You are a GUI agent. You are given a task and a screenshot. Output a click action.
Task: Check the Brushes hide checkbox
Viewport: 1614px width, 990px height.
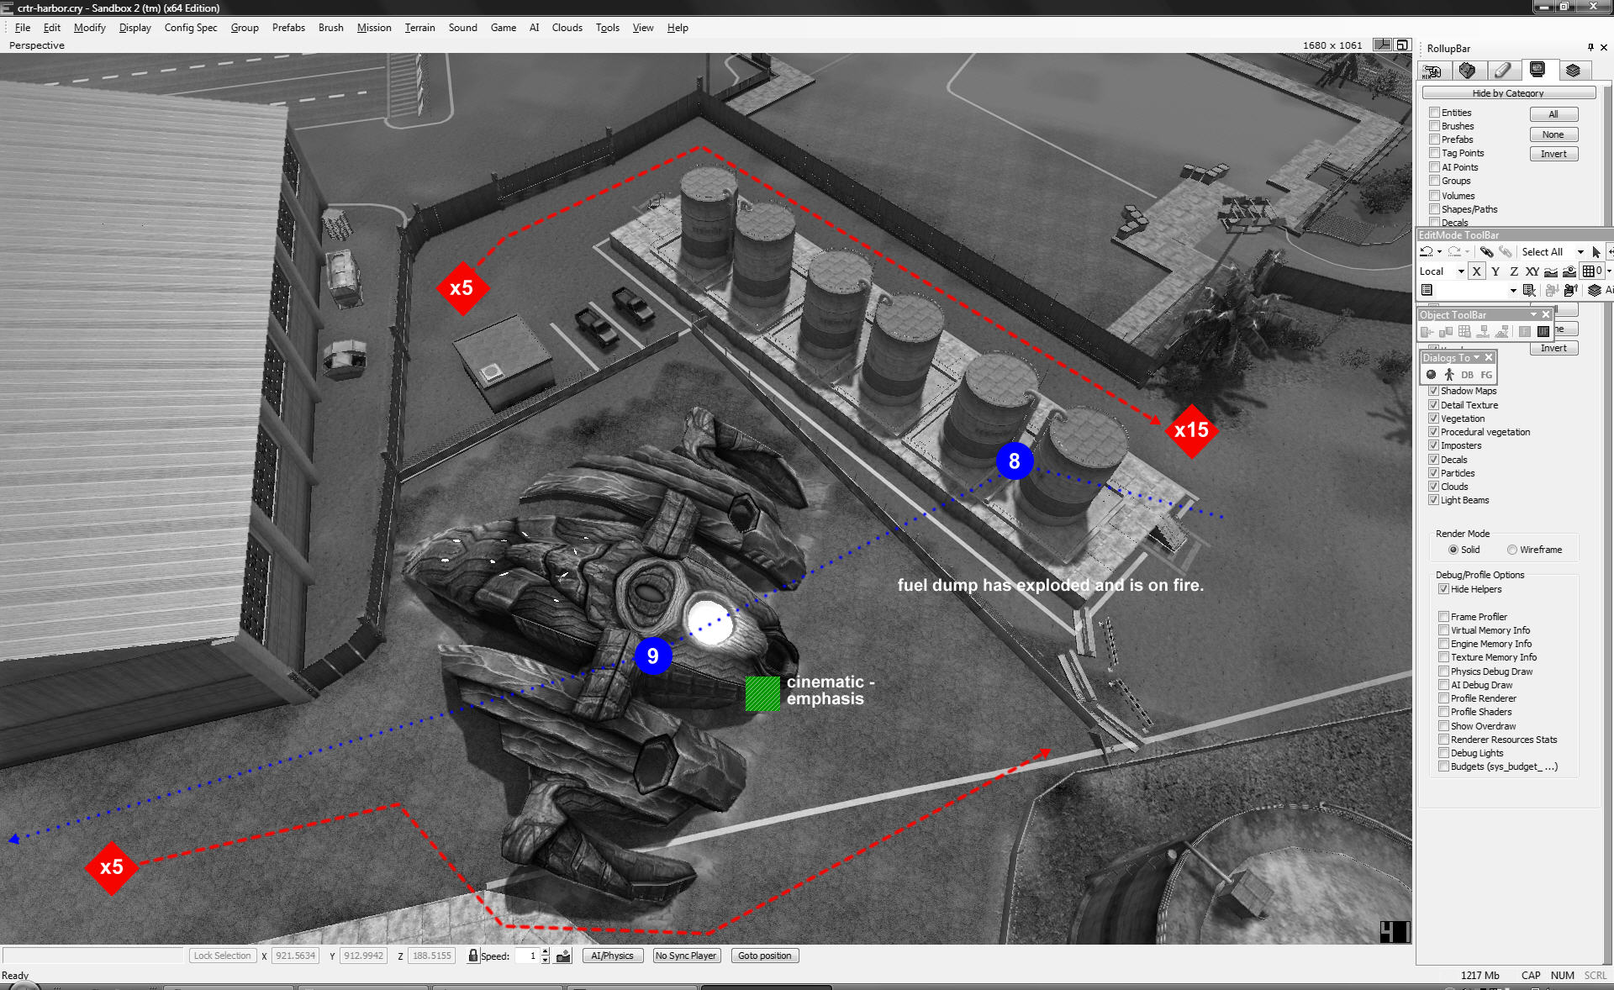(x=1435, y=125)
